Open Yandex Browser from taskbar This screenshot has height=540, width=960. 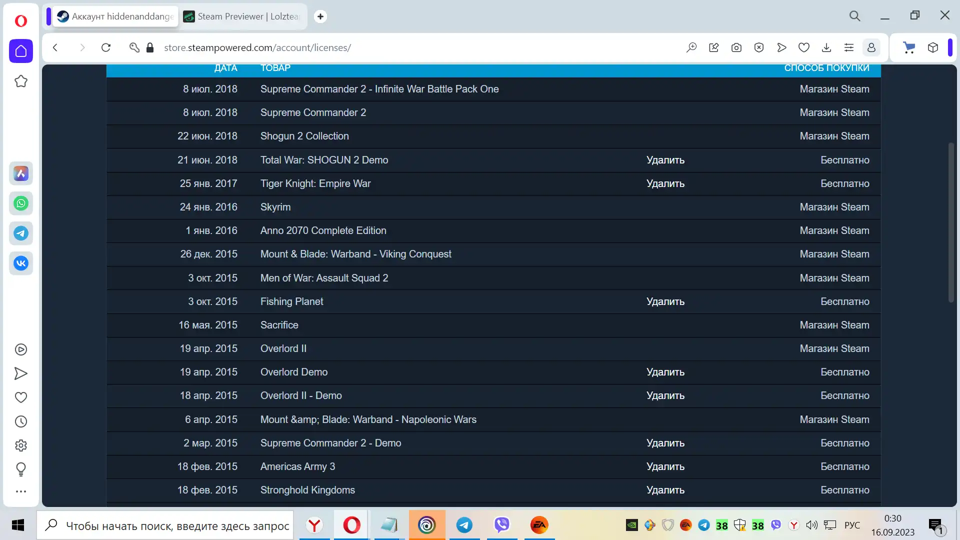pos(314,525)
